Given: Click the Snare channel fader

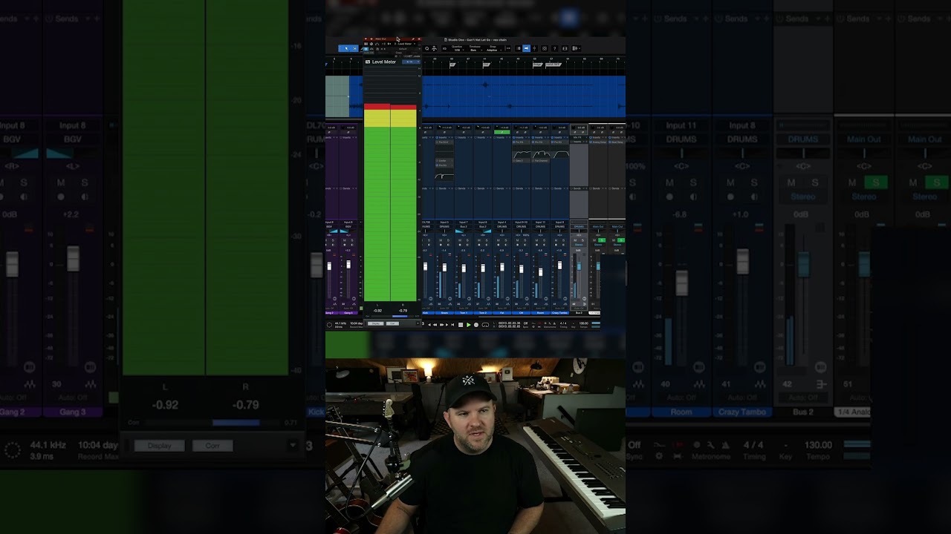Looking at the screenshot, I should 444,267.
